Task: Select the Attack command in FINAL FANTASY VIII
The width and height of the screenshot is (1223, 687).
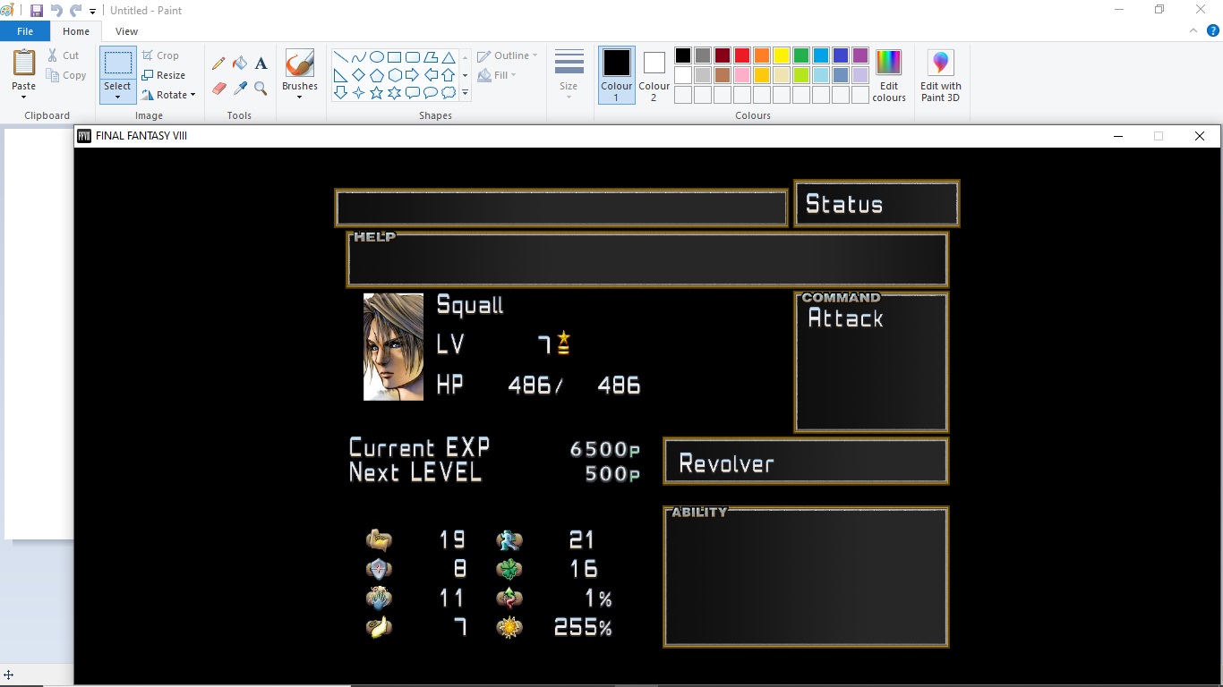Action: (845, 318)
